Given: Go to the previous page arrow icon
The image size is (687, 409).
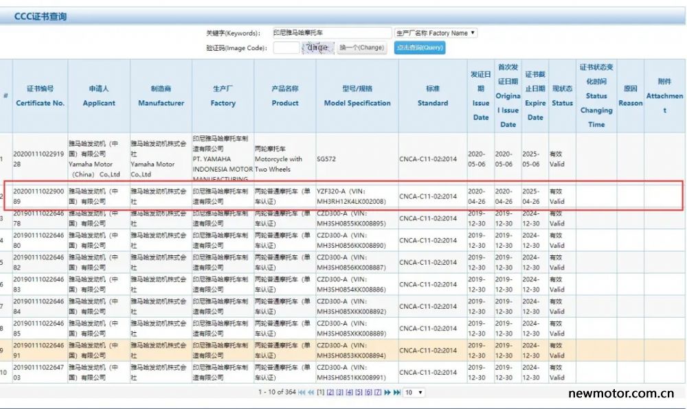Looking at the screenshot, I should [311, 393].
